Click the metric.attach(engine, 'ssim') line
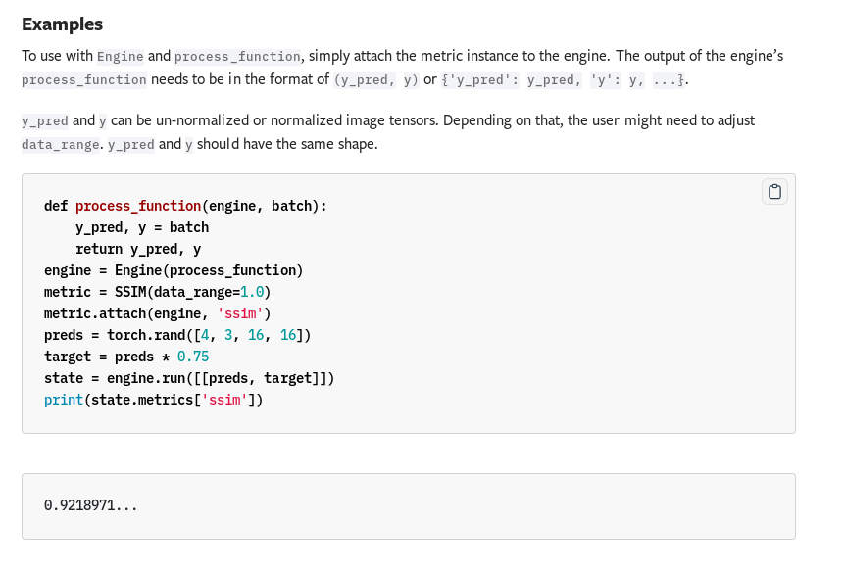The image size is (844, 572). tap(157, 313)
